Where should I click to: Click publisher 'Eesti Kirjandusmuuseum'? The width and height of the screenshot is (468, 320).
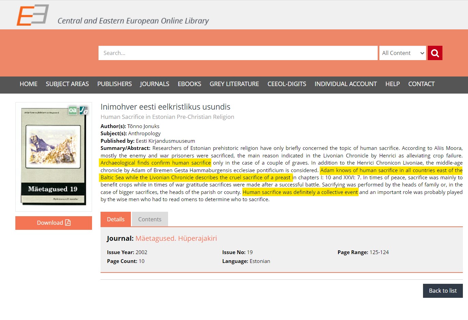(165, 141)
